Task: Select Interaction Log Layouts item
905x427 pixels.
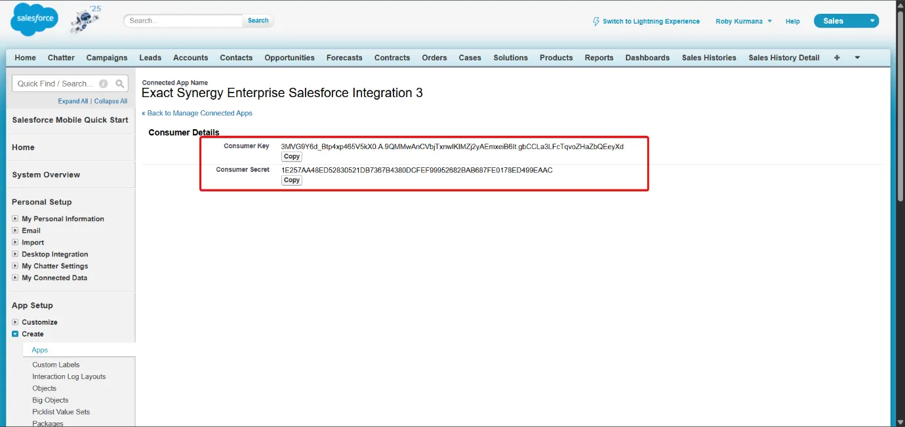Action: point(69,376)
